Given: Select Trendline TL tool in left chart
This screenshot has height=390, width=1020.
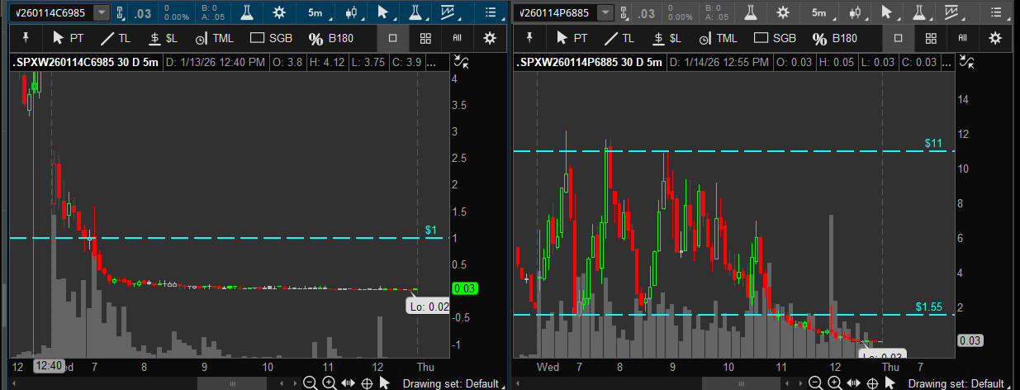Looking at the screenshot, I should point(115,38).
